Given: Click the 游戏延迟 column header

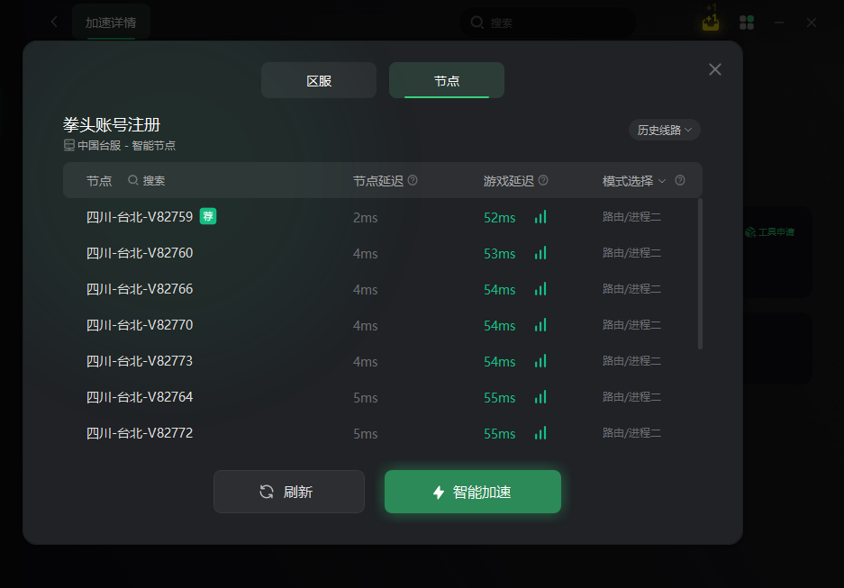Looking at the screenshot, I should [509, 181].
